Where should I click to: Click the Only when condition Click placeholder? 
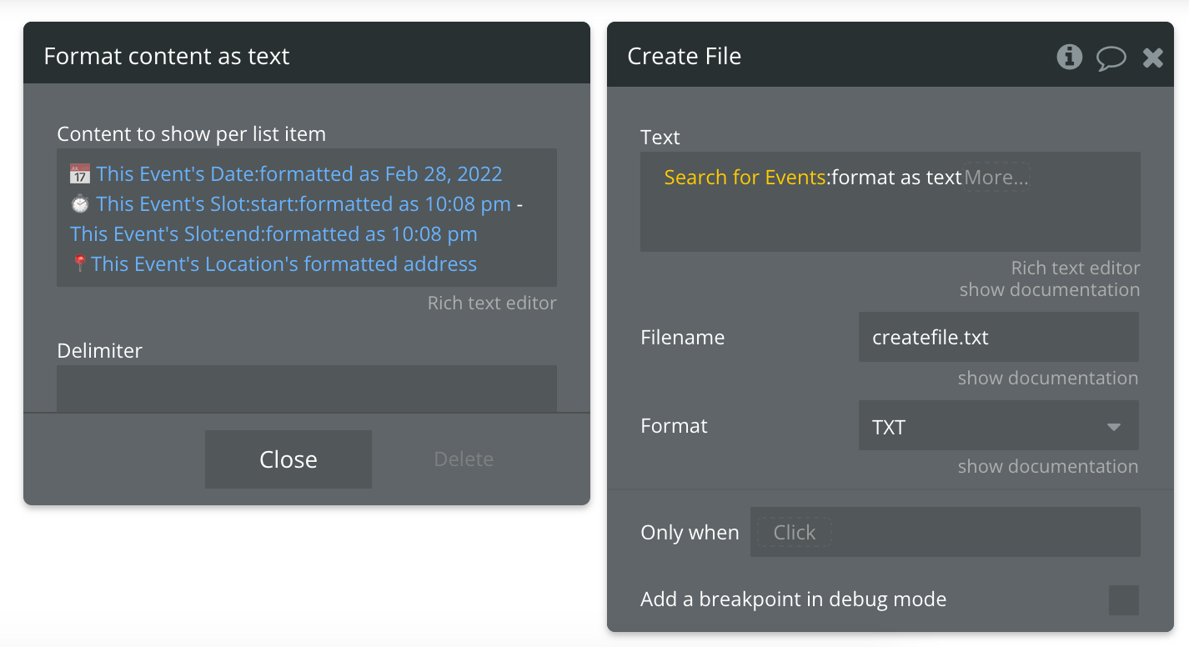pos(794,532)
